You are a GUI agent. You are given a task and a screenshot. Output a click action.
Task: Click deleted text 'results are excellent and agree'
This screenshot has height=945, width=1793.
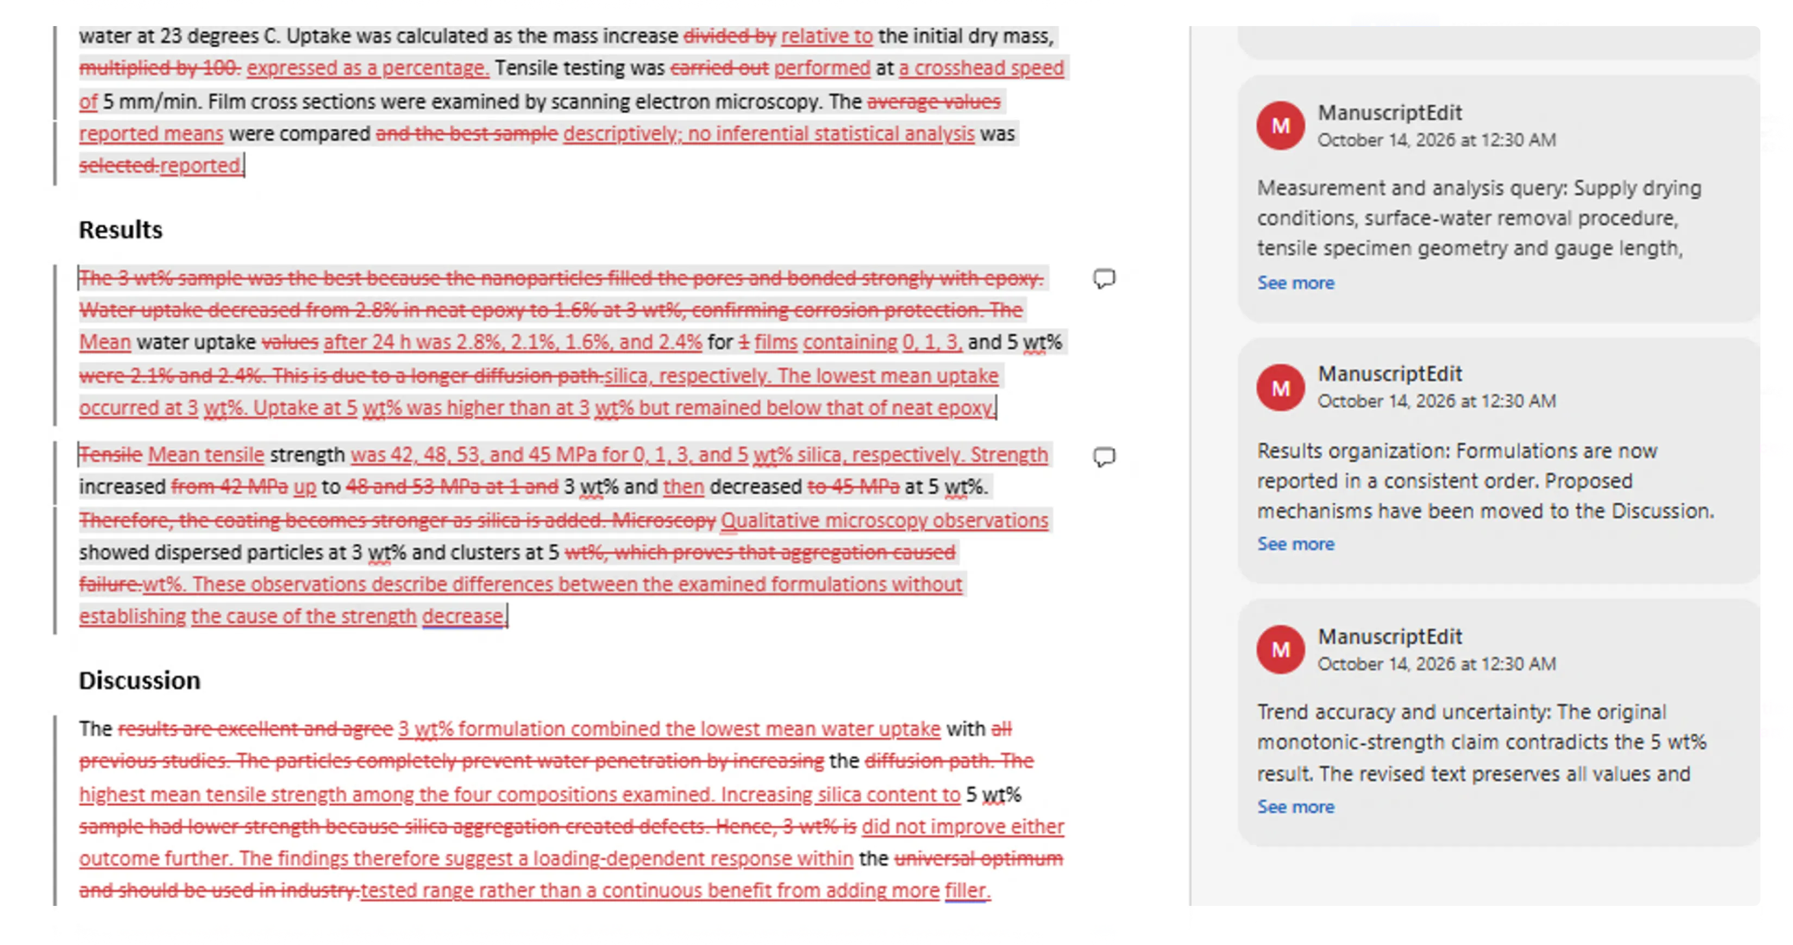255,729
